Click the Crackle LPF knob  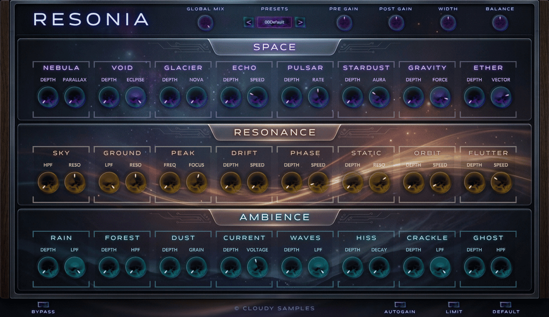(x=440, y=267)
